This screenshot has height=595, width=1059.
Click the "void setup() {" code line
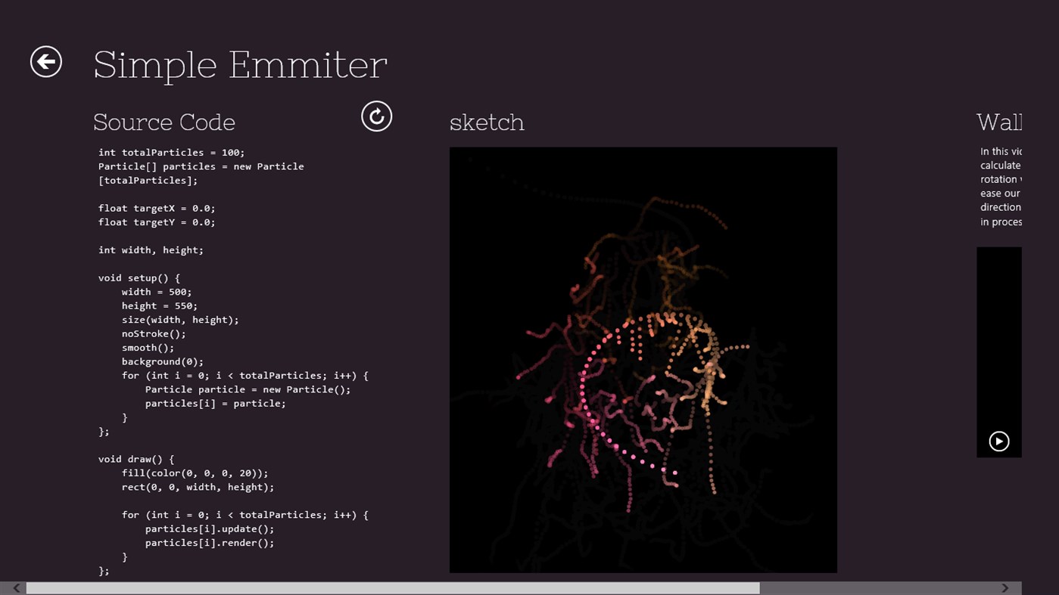(139, 278)
